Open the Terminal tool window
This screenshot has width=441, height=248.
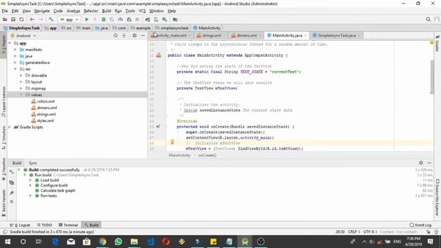click(x=68, y=225)
